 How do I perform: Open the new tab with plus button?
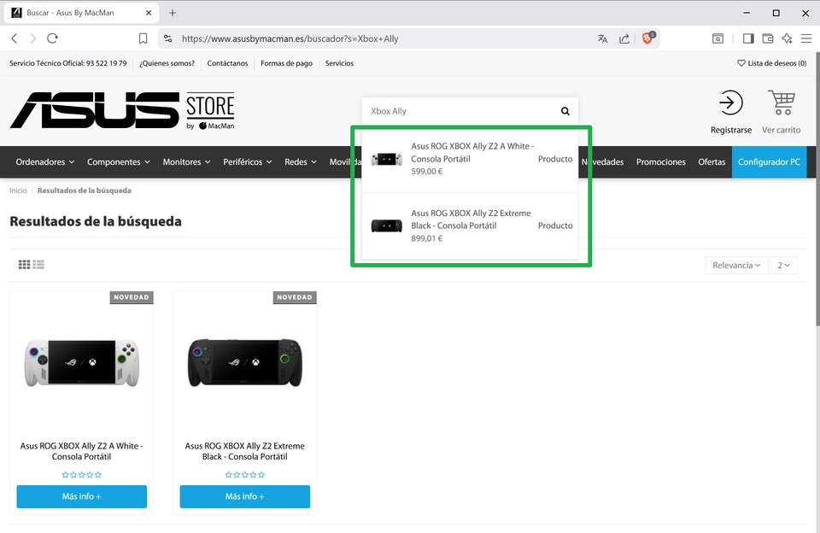[x=173, y=13]
